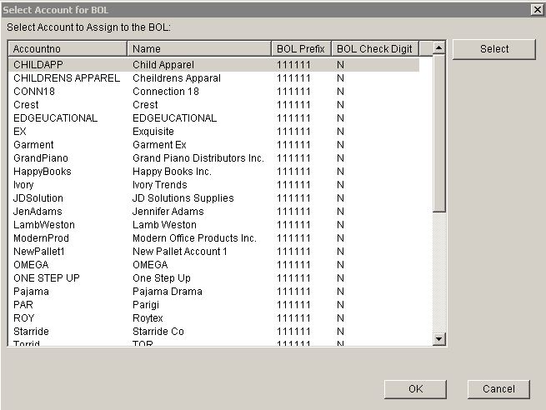Image resolution: width=546 pixels, height=410 pixels.
Task: Click the scroll down arrow of the list
Action: pyautogui.click(x=439, y=338)
